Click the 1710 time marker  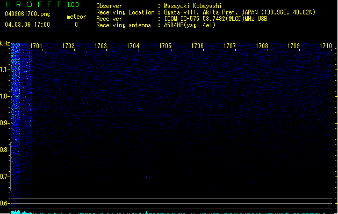(x=326, y=46)
